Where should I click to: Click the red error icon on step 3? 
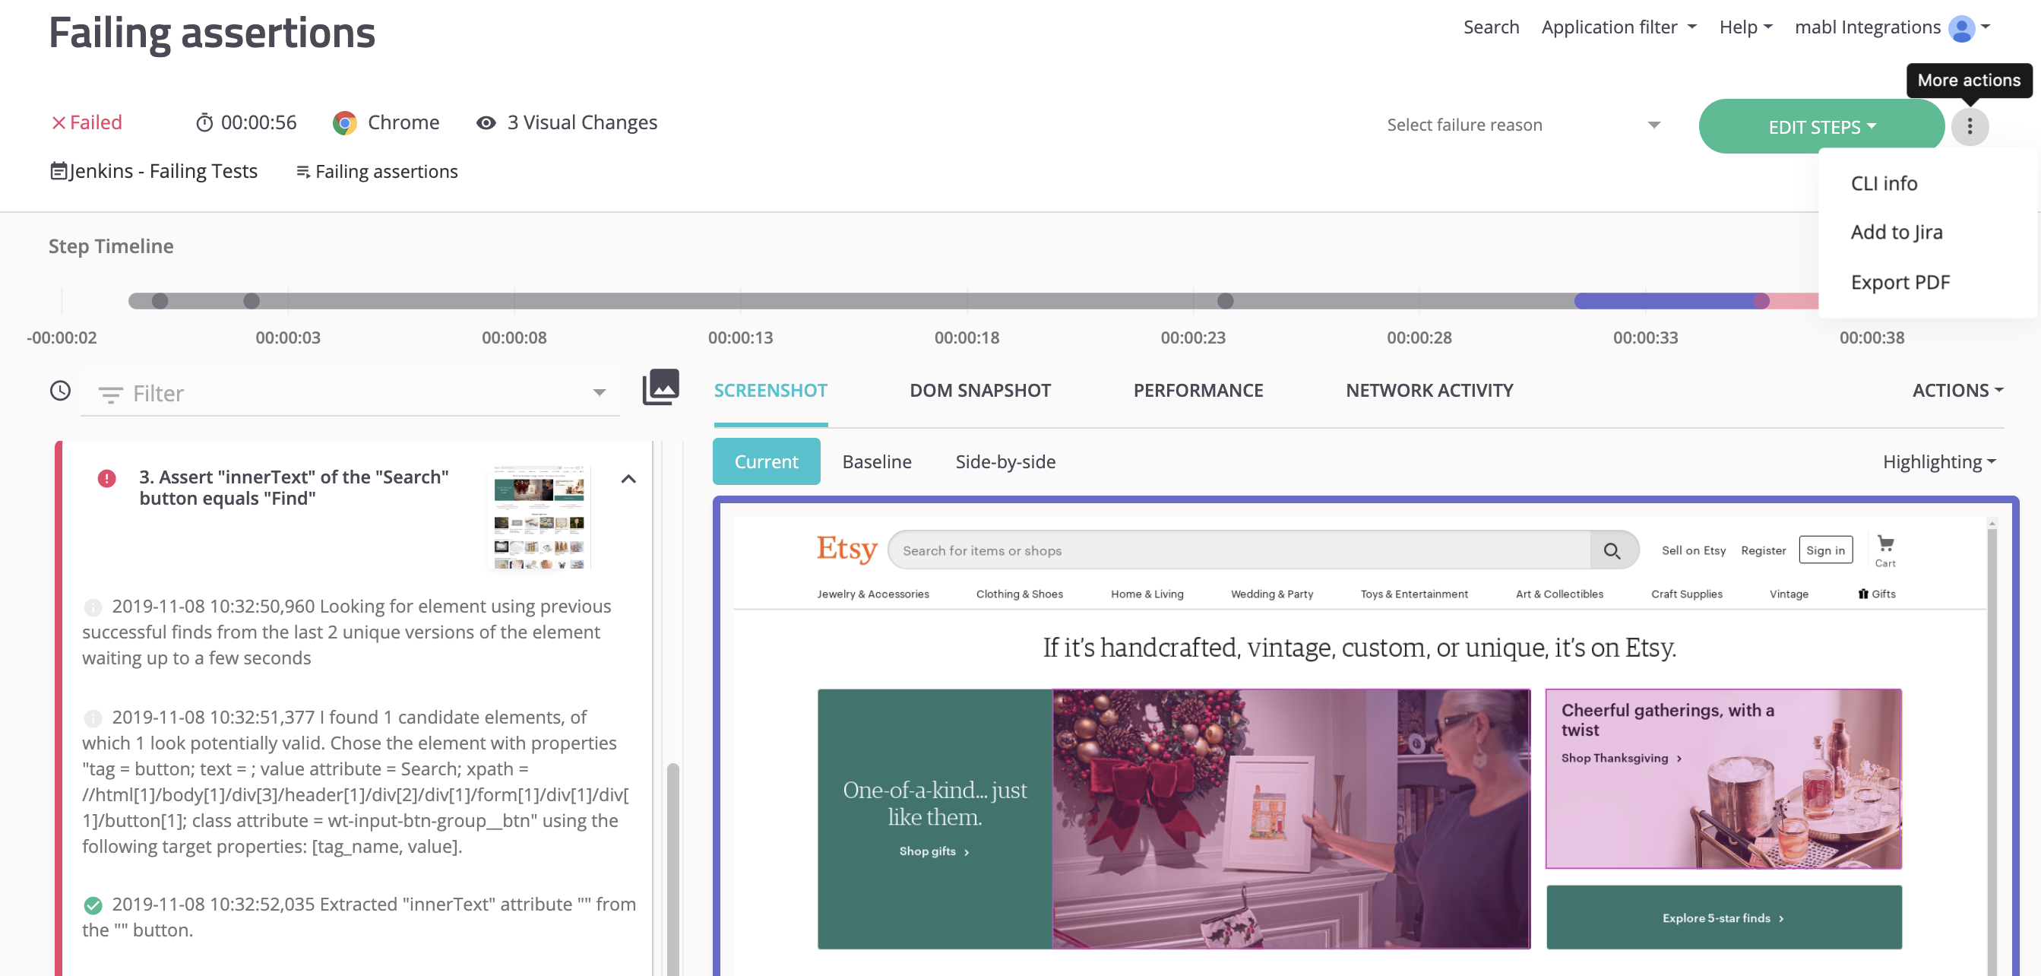click(x=106, y=478)
